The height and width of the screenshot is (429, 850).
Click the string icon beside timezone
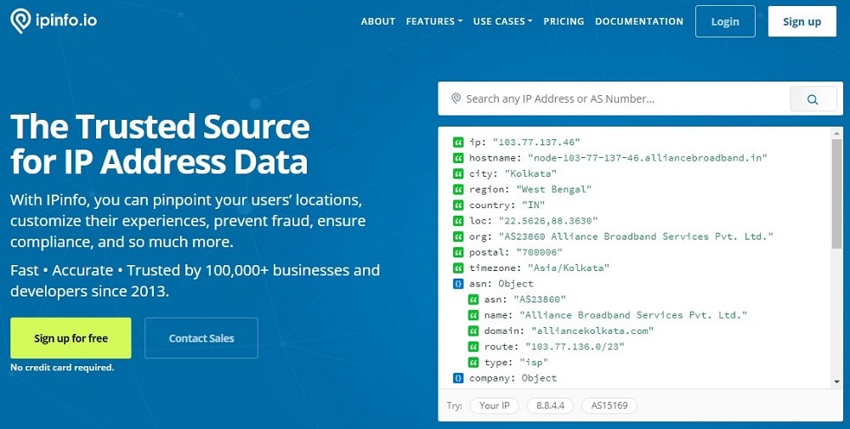tap(459, 268)
